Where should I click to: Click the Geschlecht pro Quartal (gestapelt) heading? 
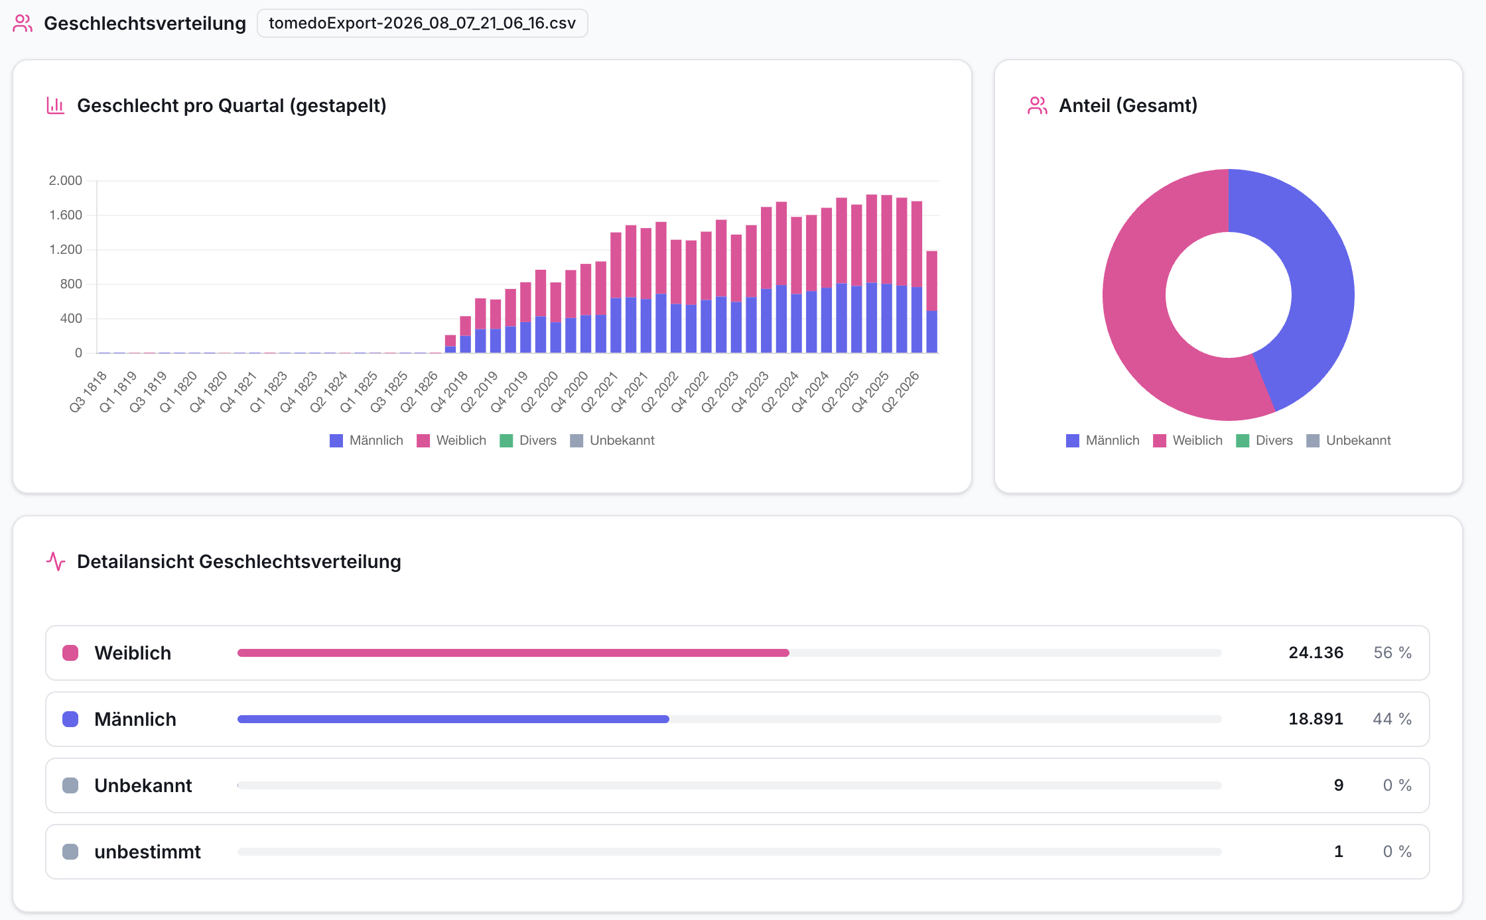click(x=232, y=105)
